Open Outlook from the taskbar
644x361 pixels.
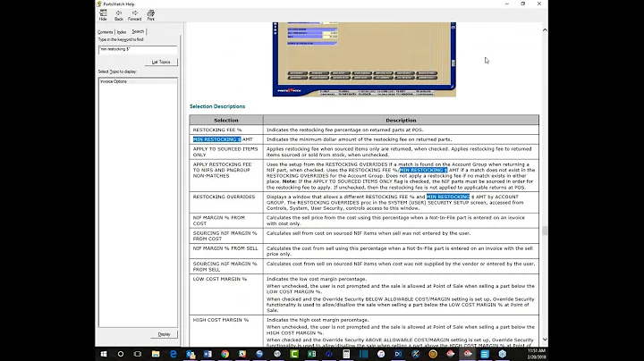click(x=191, y=354)
